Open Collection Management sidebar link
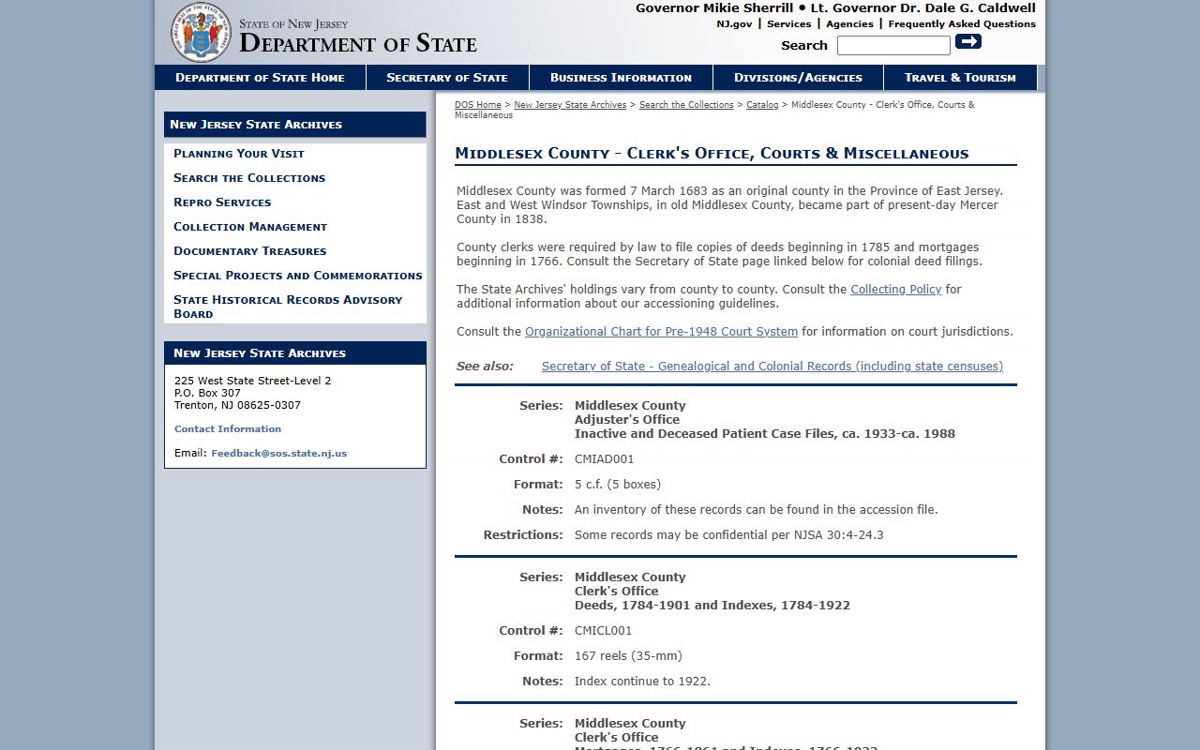This screenshot has height=750, width=1200. tap(250, 227)
